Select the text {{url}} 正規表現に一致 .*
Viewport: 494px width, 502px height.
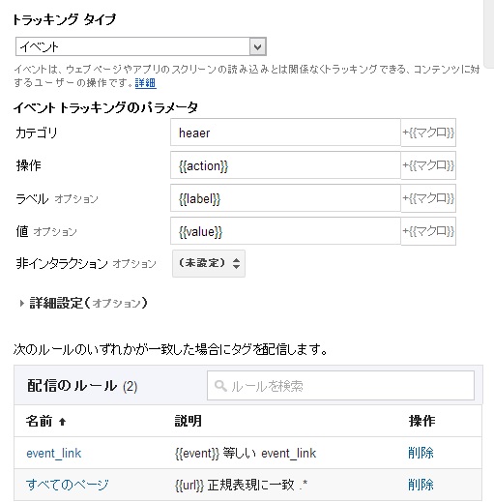[x=241, y=485]
